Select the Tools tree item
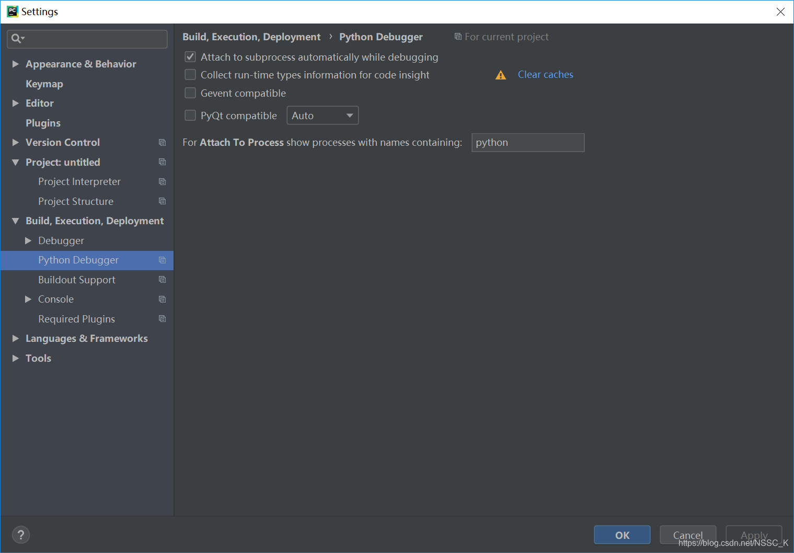Screen dimensions: 794x553 point(38,358)
